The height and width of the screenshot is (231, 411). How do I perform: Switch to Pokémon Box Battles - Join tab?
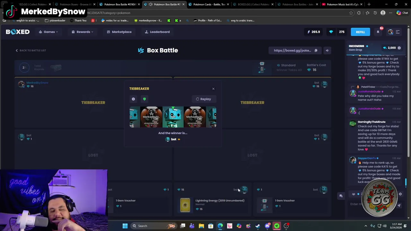[x=298, y=4]
